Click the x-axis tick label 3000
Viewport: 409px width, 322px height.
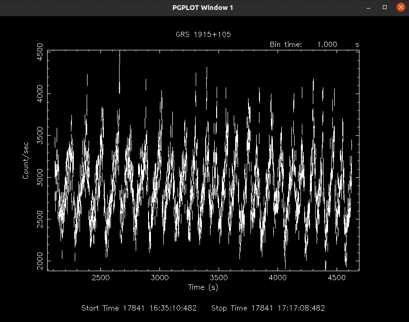(x=160, y=278)
